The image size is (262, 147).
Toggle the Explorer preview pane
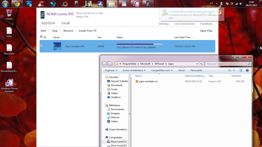point(240,70)
